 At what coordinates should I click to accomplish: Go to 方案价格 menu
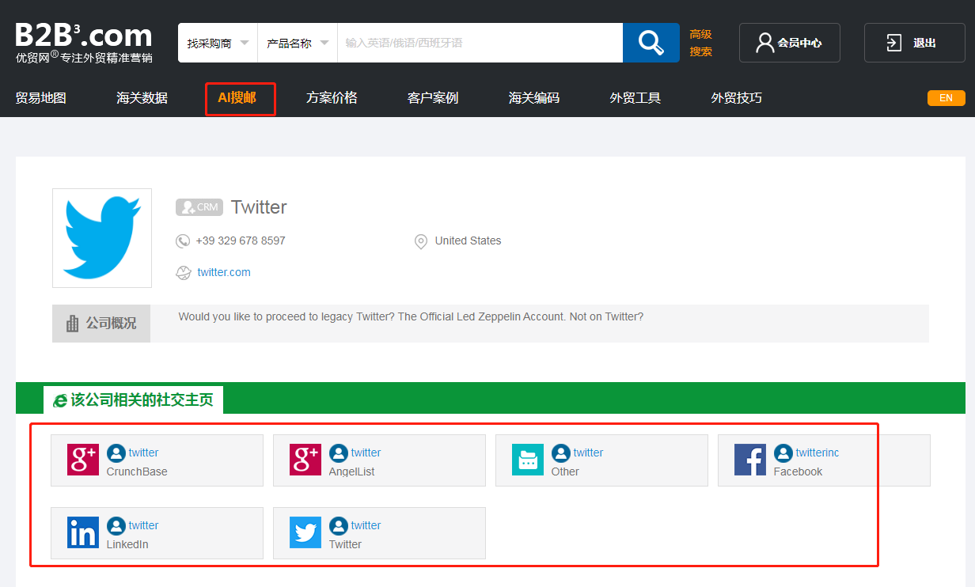(332, 98)
